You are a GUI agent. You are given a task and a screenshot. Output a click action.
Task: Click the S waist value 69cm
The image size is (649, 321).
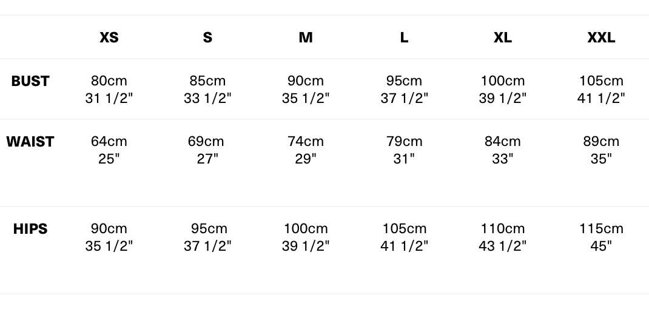(x=206, y=142)
